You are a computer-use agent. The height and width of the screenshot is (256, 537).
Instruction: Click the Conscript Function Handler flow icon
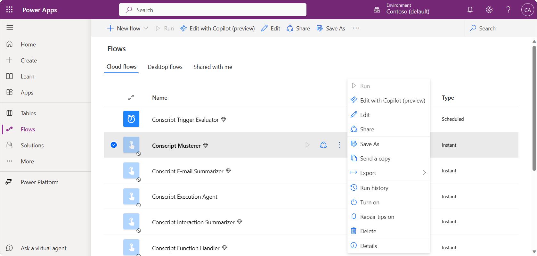pos(131,247)
